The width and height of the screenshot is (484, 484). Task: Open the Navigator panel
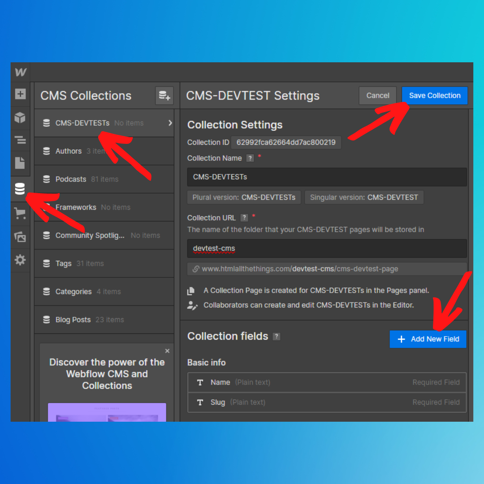pyautogui.click(x=20, y=140)
